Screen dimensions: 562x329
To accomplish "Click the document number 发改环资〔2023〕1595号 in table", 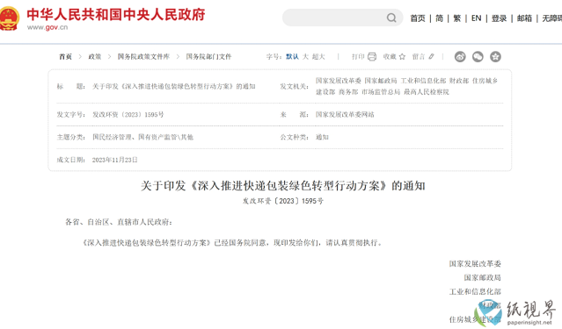I will click(128, 114).
